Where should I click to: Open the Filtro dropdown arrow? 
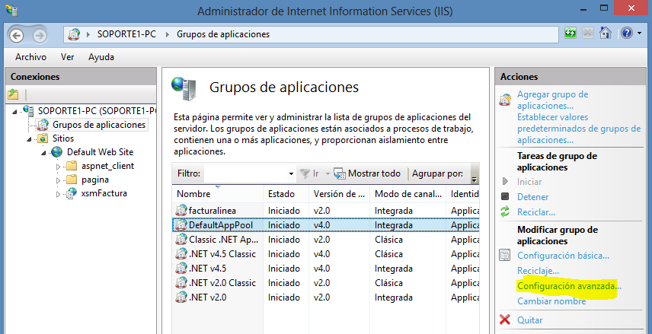point(291,173)
